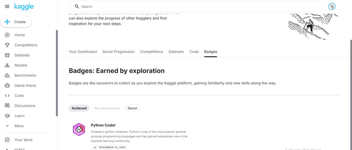Switch to About Progression tab

point(119,51)
